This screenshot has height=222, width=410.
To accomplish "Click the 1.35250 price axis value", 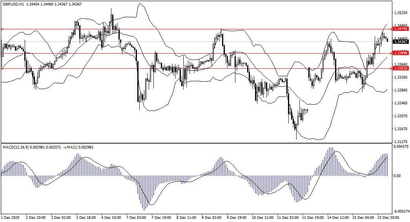I will click(x=400, y=13).
